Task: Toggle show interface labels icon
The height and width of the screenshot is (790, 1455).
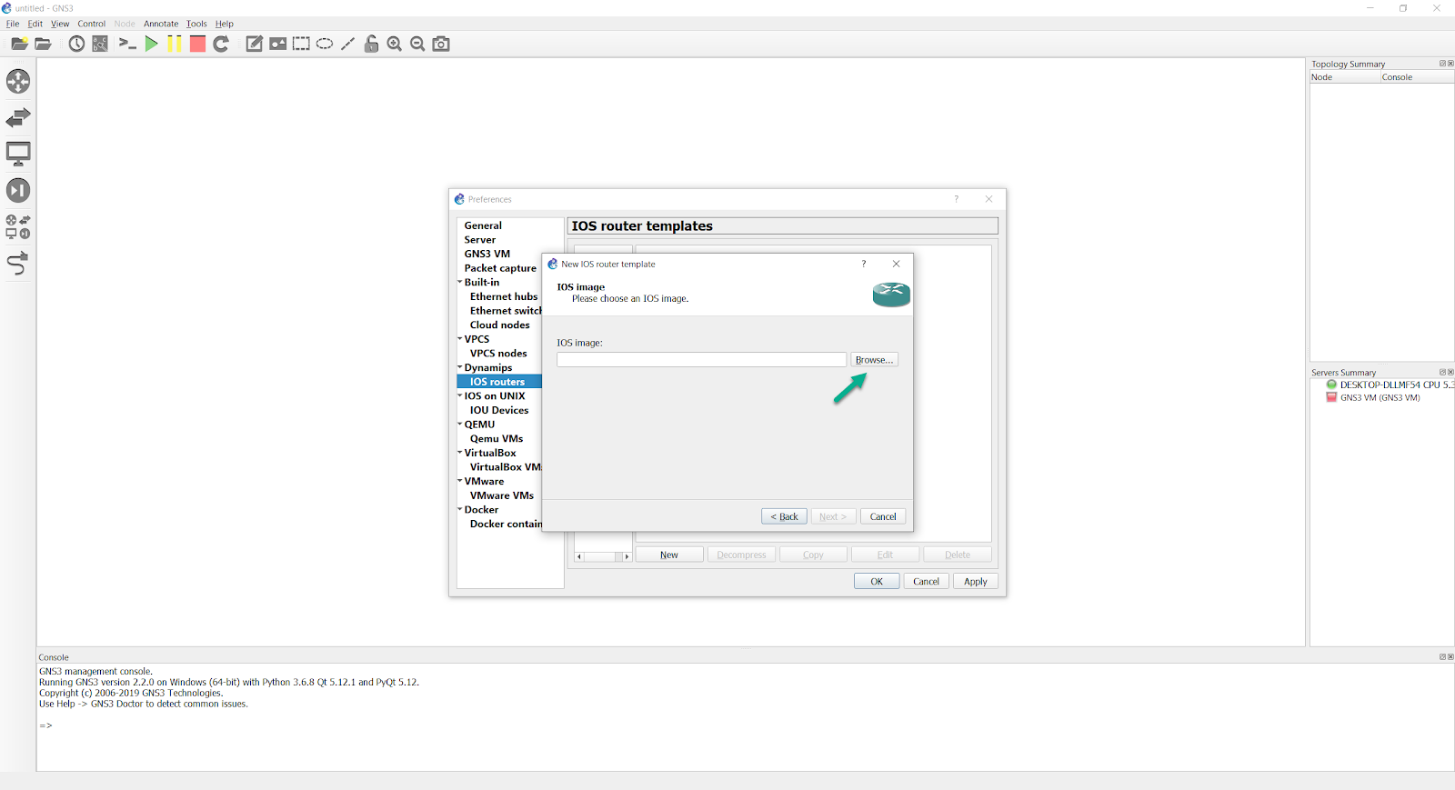Action: coord(100,44)
